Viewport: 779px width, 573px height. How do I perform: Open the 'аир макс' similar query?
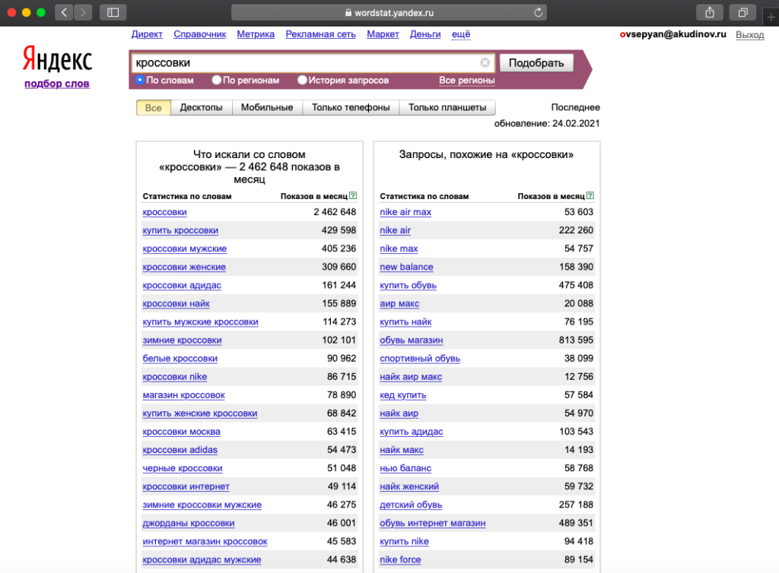(x=399, y=304)
